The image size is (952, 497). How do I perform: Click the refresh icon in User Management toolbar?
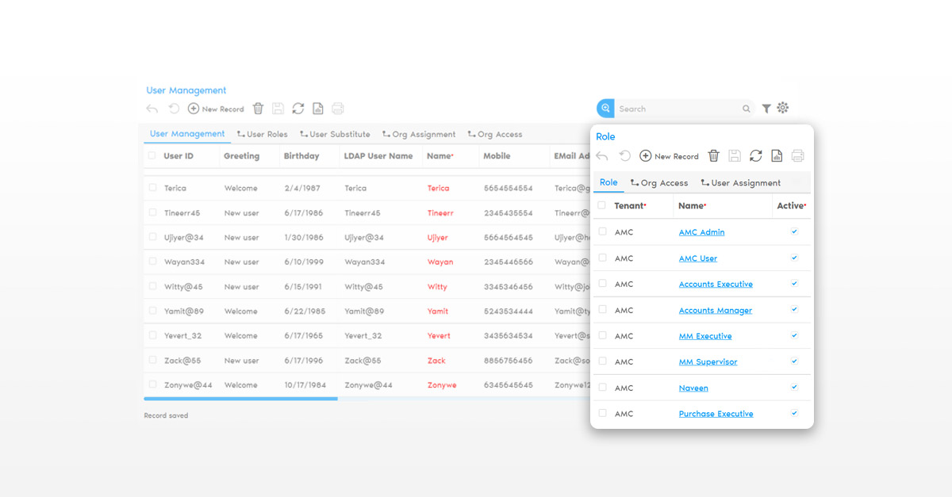(298, 109)
